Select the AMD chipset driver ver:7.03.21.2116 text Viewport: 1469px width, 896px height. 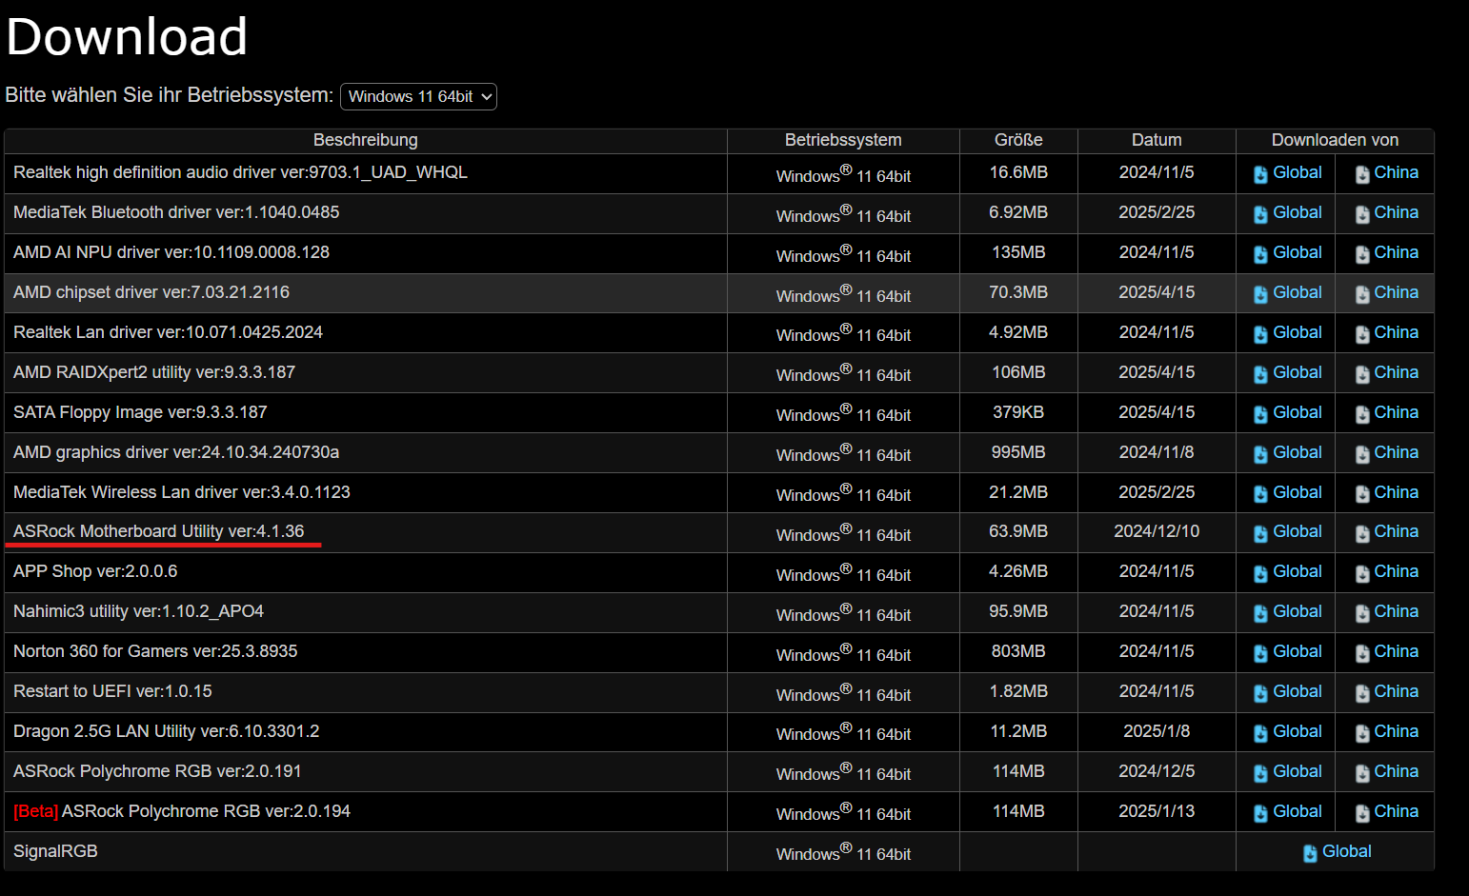151,292
